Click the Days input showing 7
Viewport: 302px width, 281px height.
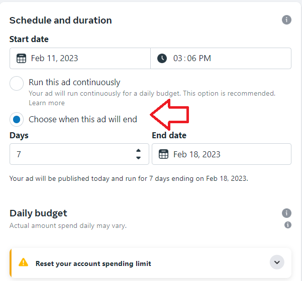point(79,154)
